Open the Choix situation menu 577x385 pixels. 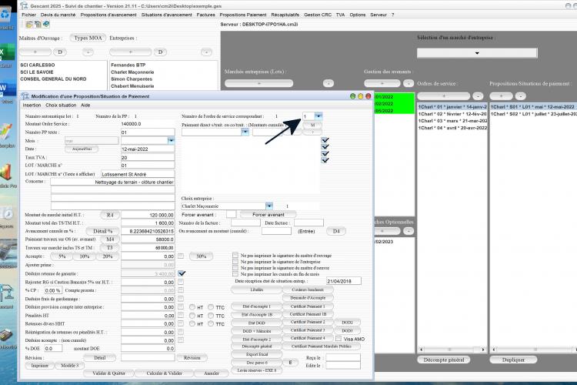(x=61, y=105)
